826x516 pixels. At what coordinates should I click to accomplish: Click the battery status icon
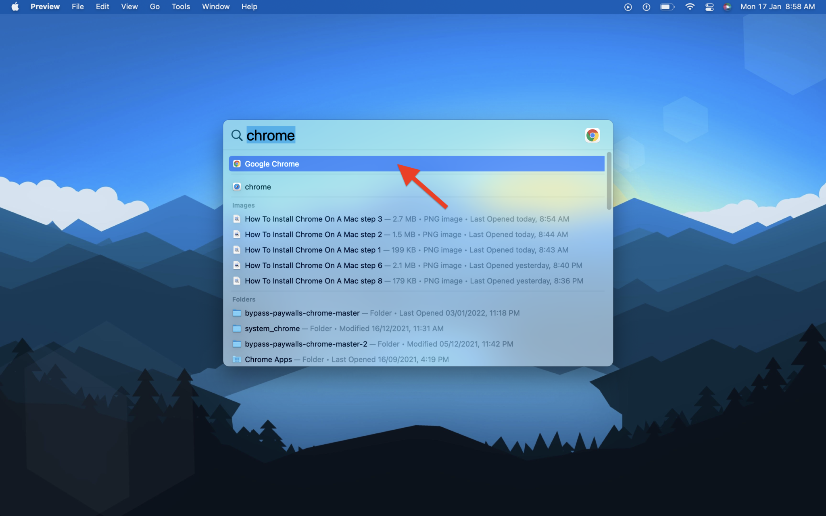point(667,7)
